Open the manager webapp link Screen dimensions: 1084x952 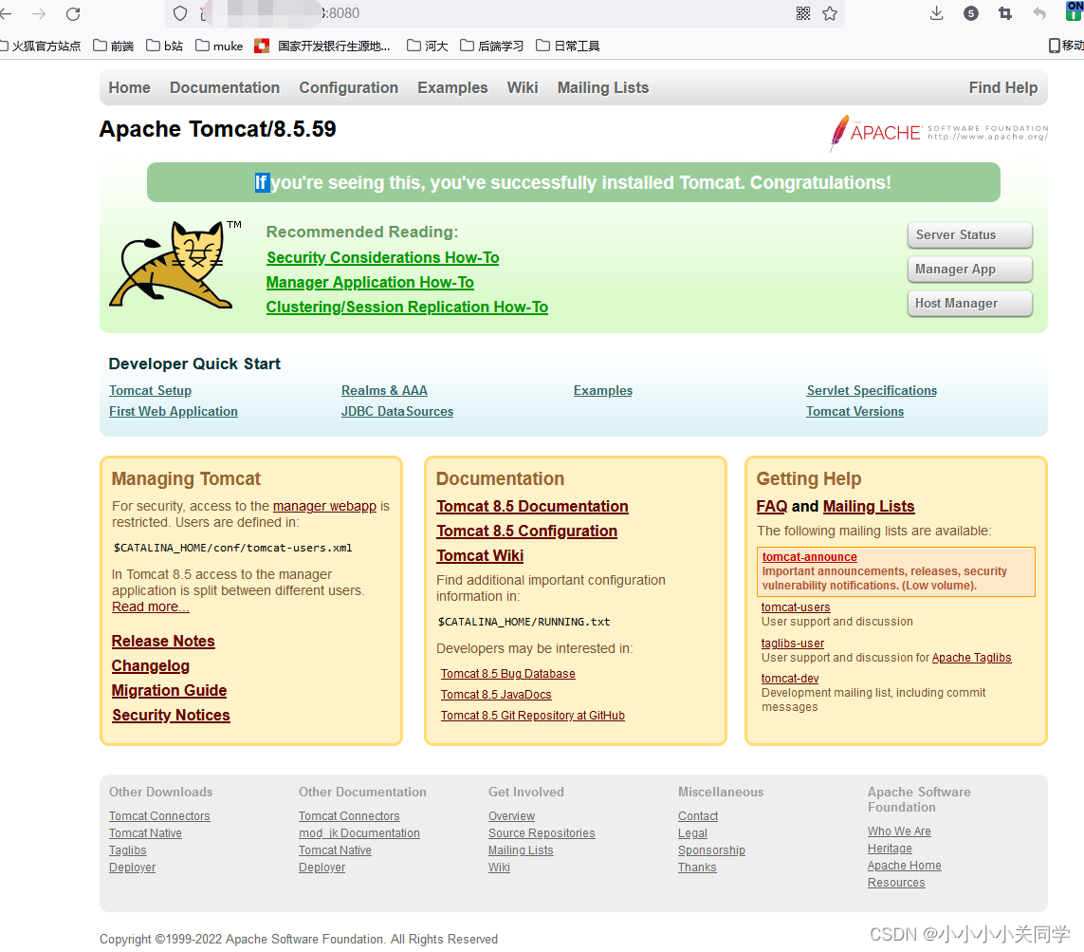(x=325, y=506)
